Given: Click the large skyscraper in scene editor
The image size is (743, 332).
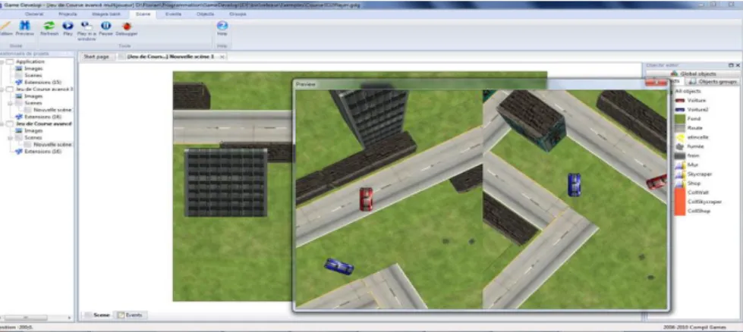Looking at the screenshot, I should [225, 182].
